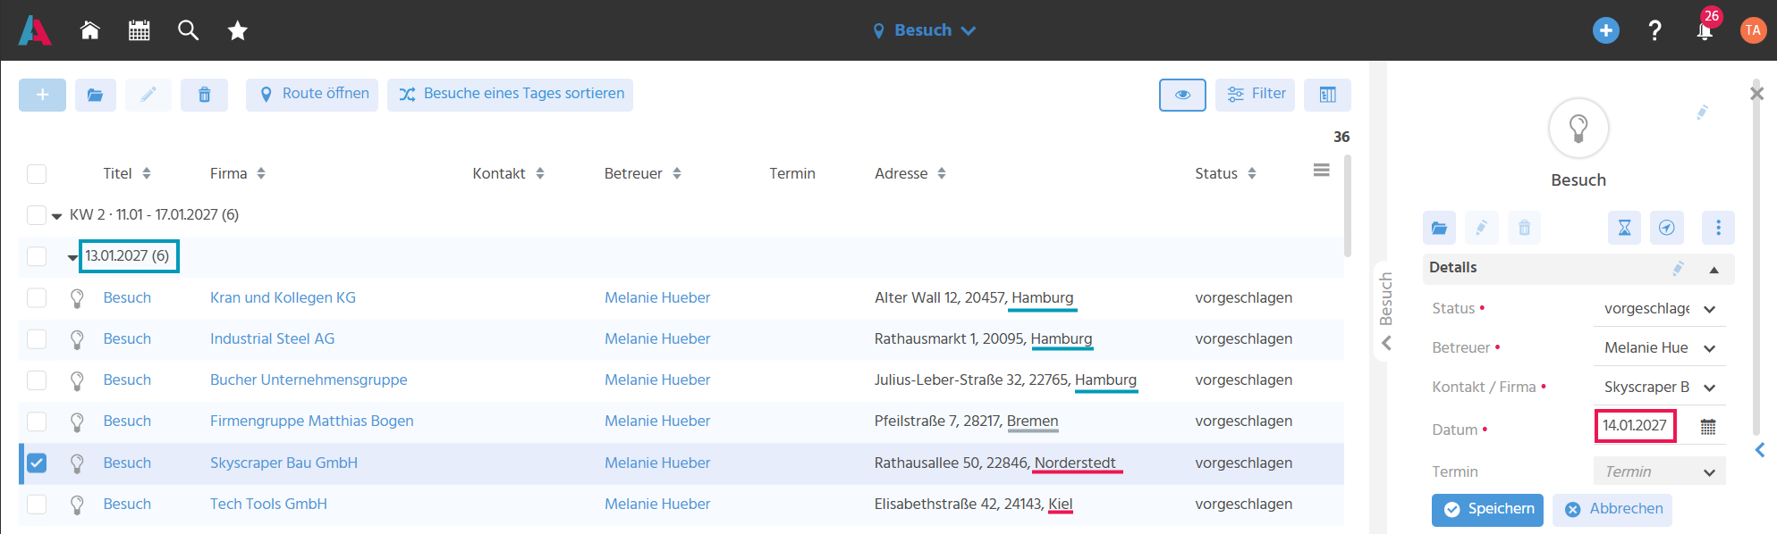The height and width of the screenshot is (534, 1777).
Task: Click the blue plus quick-add icon
Action: click(x=1606, y=30)
